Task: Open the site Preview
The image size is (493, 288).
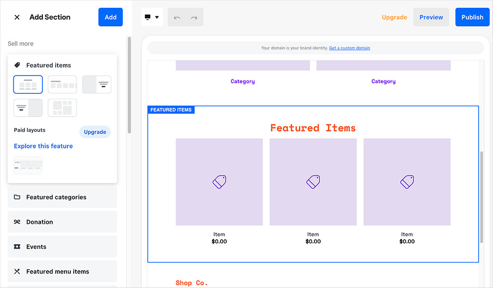Action: 431,17
